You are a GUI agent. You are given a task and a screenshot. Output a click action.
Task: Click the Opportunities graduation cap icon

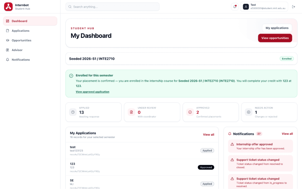(8, 40)
